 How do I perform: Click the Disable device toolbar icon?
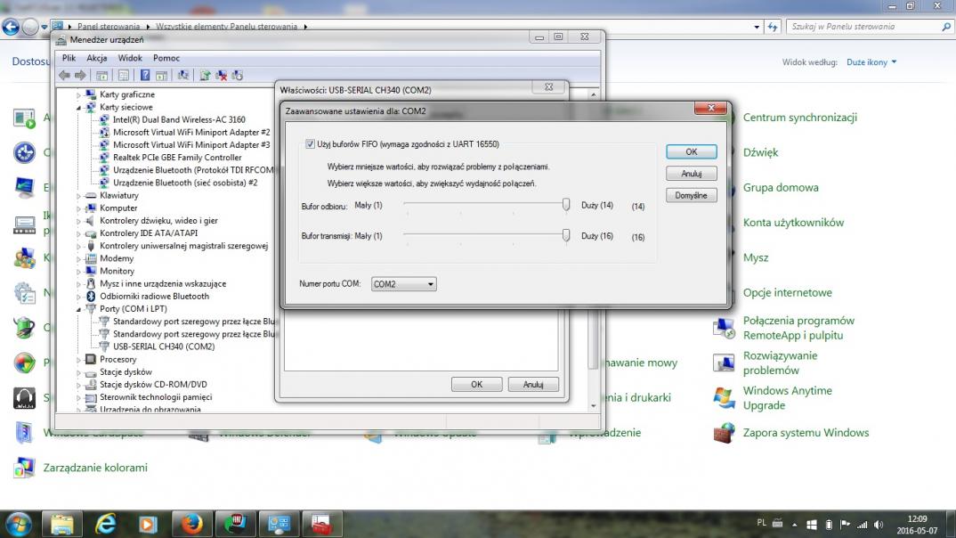coord(237,75)
